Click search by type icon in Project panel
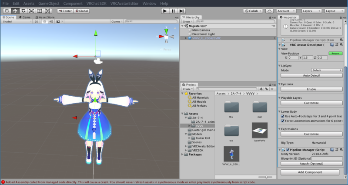This screenshot has height=185, width=348. 261,89
